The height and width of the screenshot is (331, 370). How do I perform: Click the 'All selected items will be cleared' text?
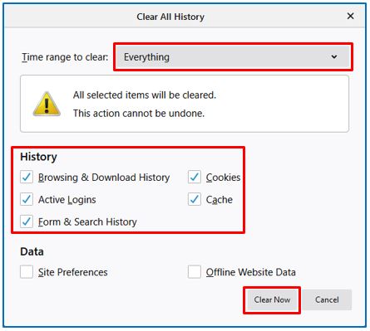tap(145, 95)
